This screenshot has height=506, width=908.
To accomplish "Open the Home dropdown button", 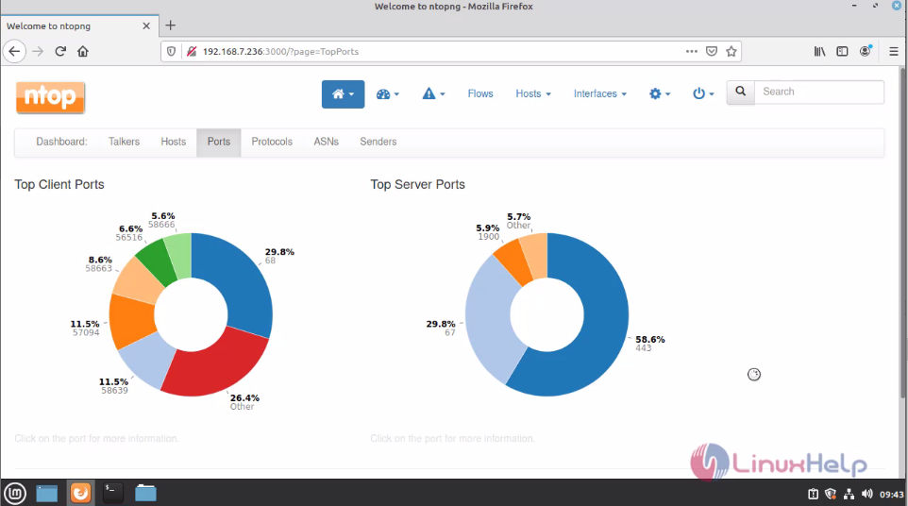I will [x=343, y=93].
